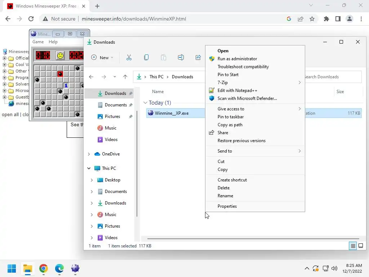Screen dimensions: 369x277
Task: Show hidden system tray icons
Action: click(x=307, y=268)
